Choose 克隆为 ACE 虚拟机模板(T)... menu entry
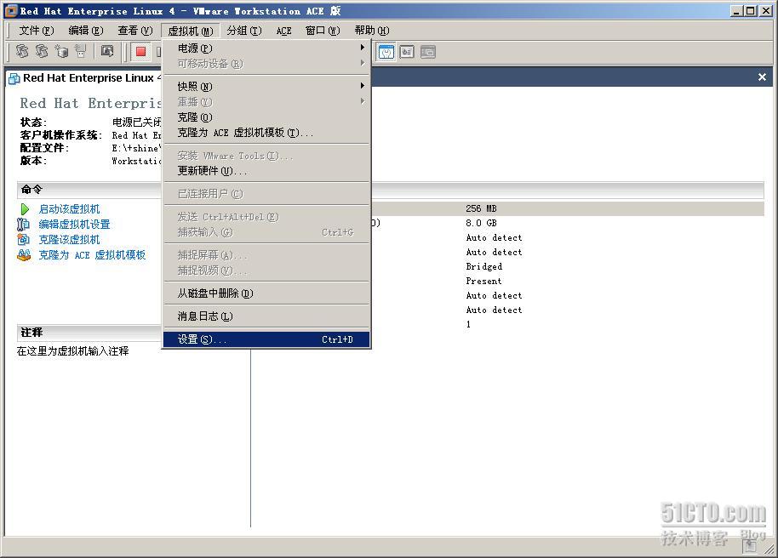This screenshot has height=558, width=778. click(266, 133)
